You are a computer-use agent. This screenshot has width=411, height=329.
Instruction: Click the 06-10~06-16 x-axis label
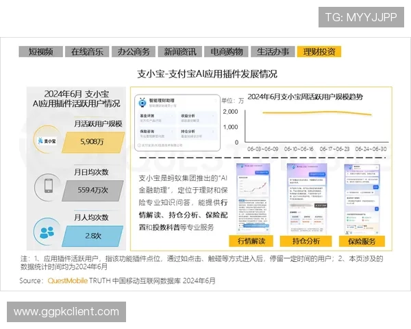[x=299, y=149]
